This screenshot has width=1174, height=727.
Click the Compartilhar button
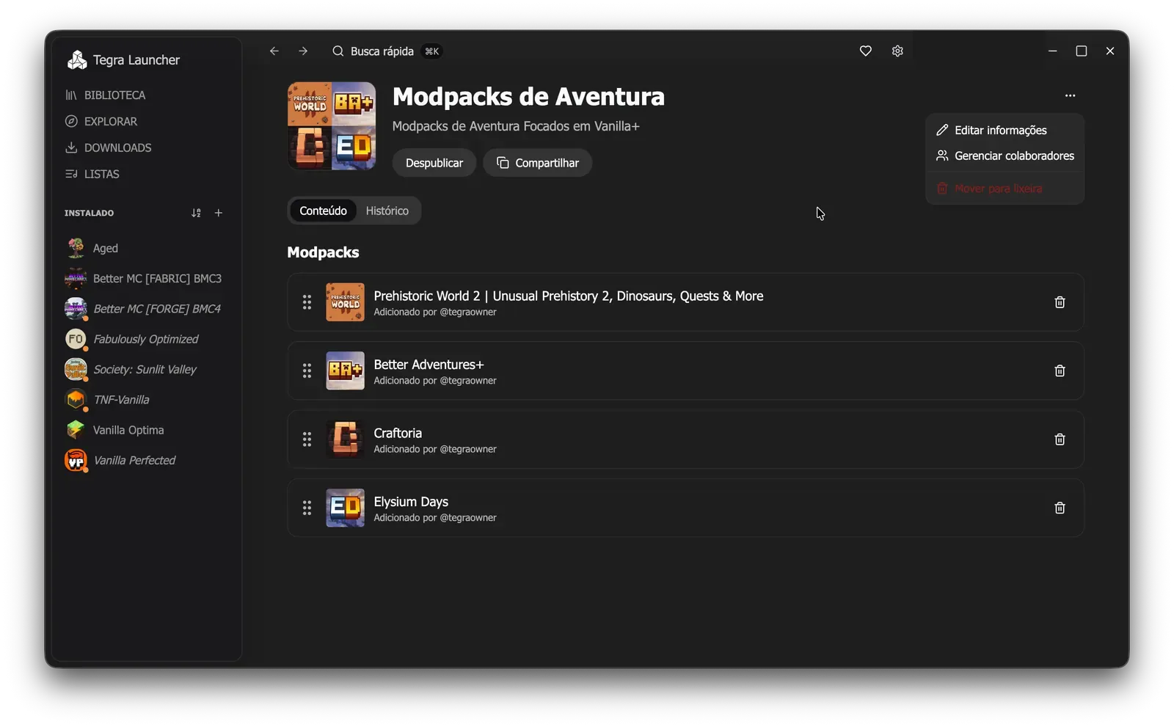(538, 163)
